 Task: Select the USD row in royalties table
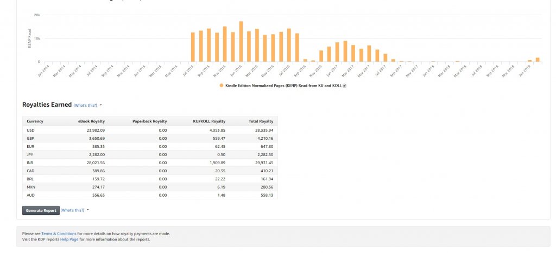149,131
